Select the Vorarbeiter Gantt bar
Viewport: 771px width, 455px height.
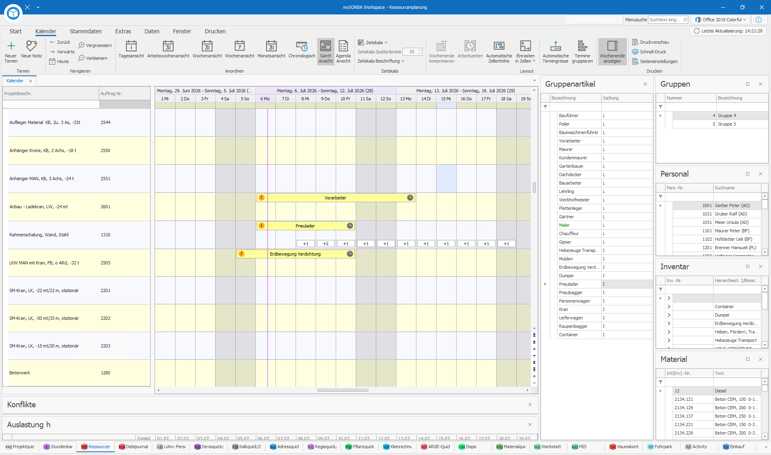click(x=336, y=198)
